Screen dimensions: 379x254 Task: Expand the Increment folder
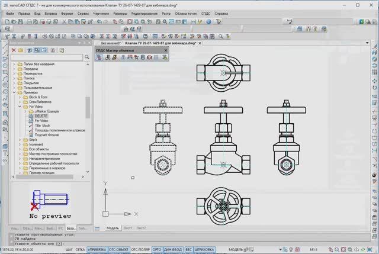tap(20, 144)
